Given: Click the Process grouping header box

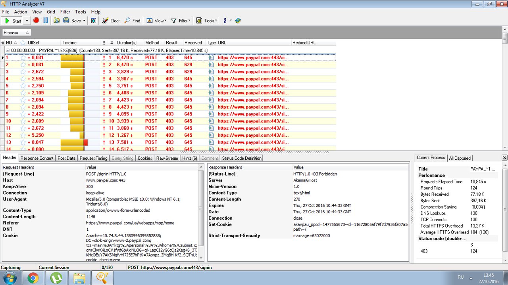Looking at the screenshot, I should point(16,33).
